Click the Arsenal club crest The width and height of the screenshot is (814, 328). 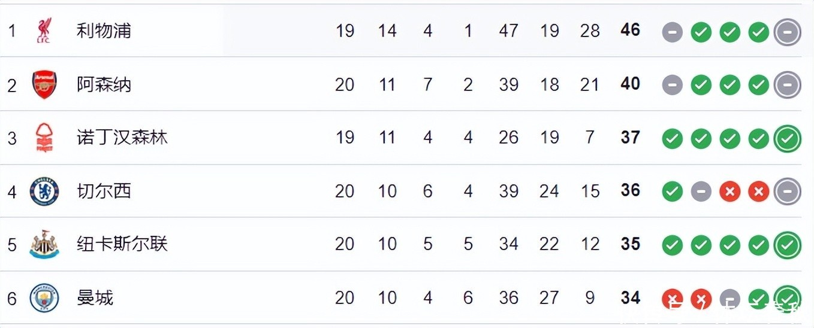click(44, 84)
